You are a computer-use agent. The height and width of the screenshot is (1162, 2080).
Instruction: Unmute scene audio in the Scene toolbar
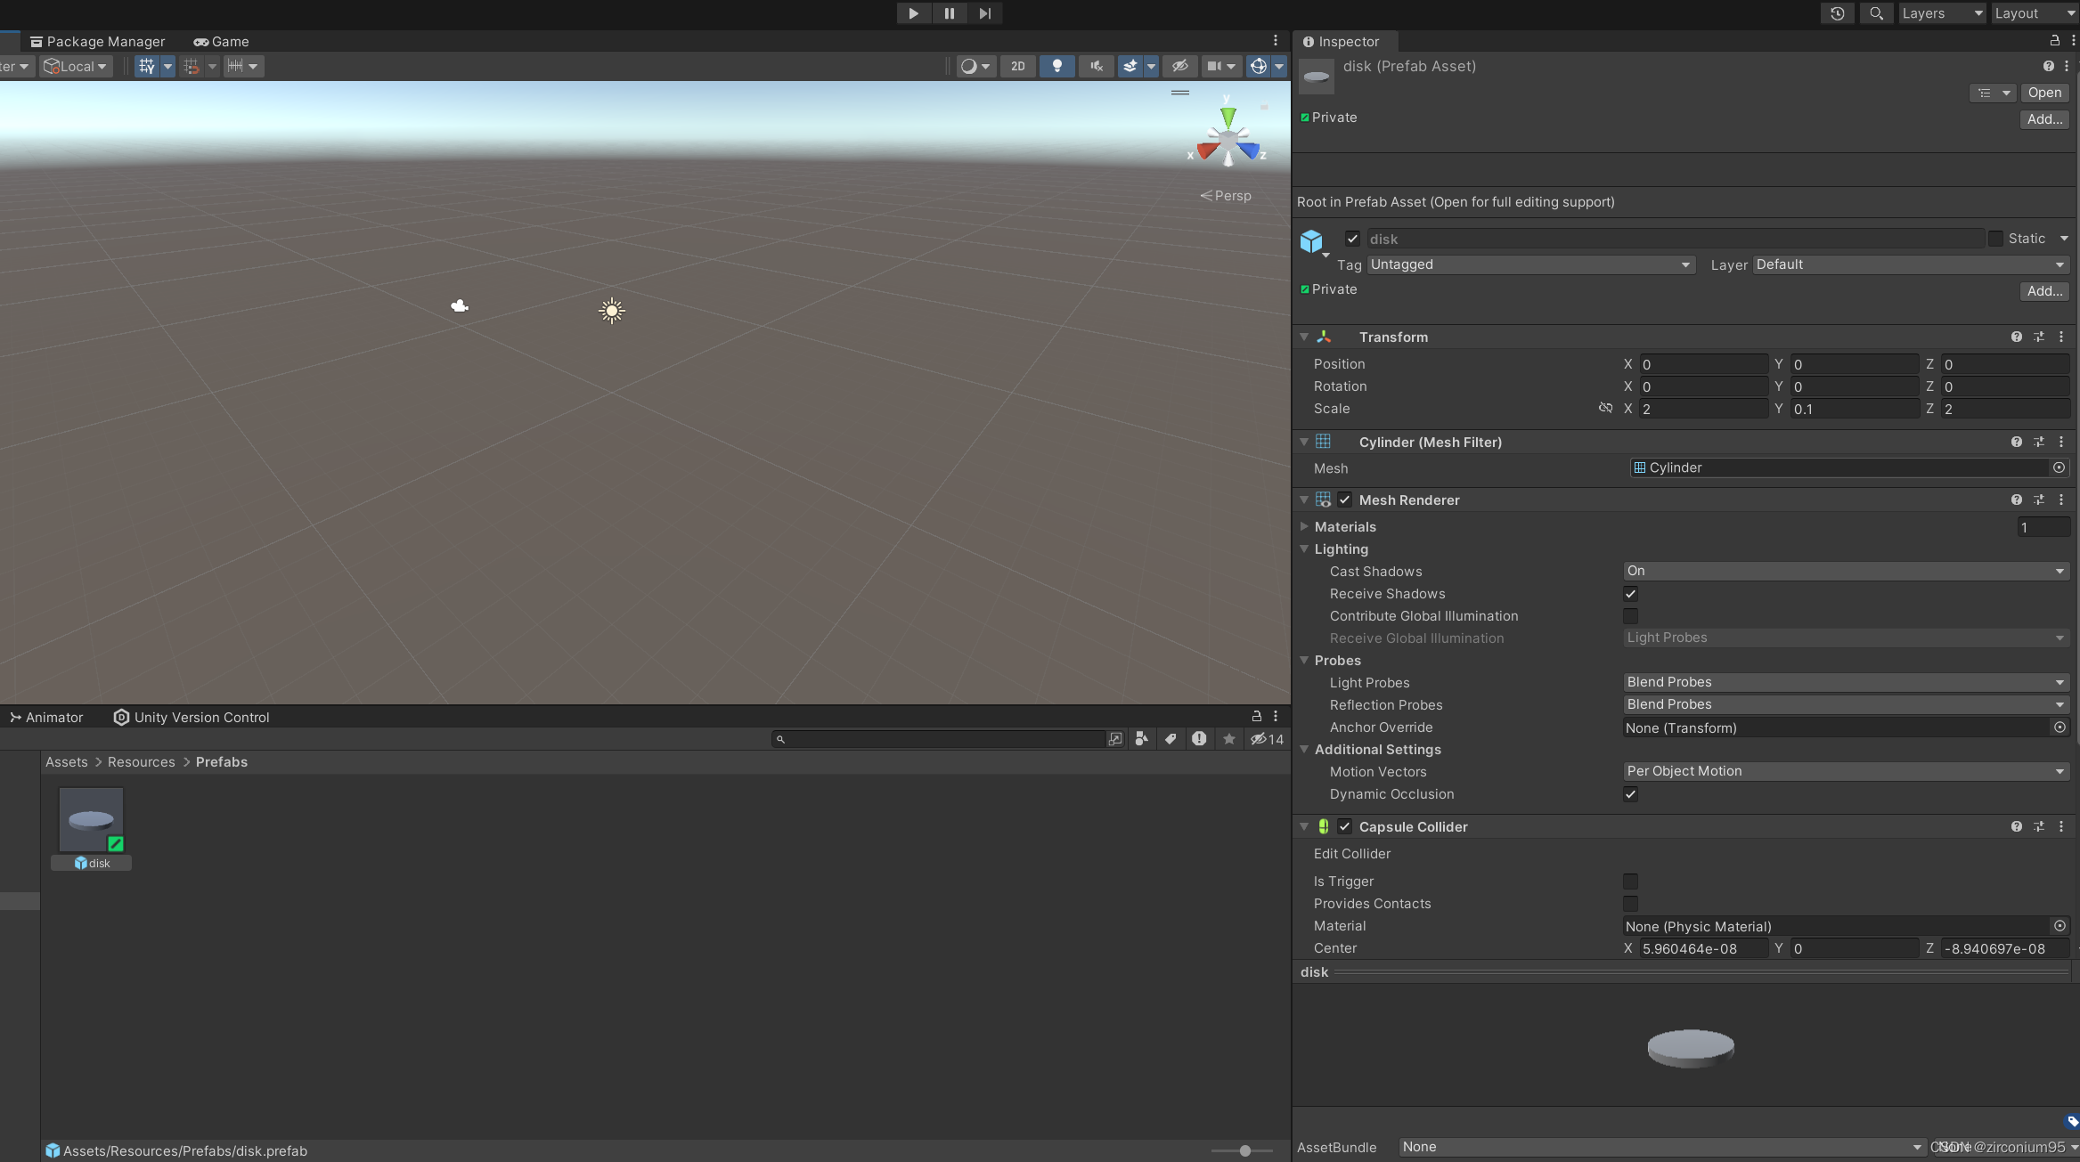coord(1095,66)
